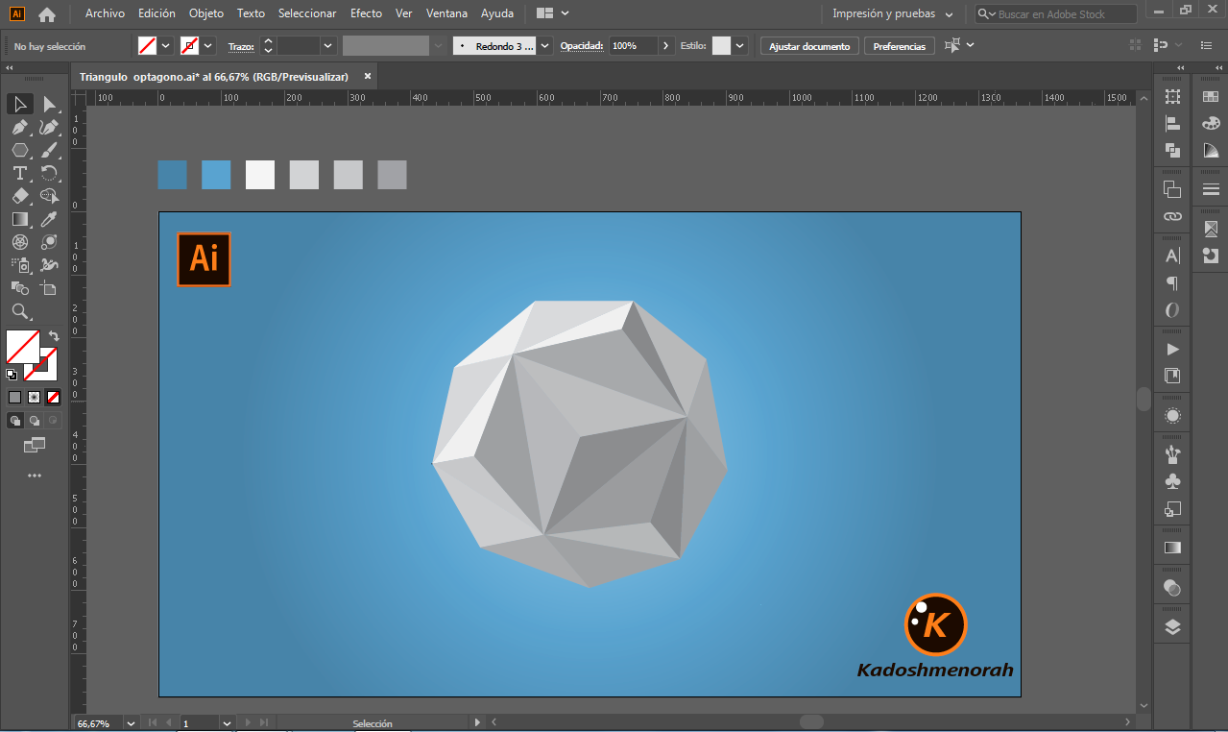The image size is (1228, 732).
Task: Pick the Eraser tool
Action: point(20,196)
